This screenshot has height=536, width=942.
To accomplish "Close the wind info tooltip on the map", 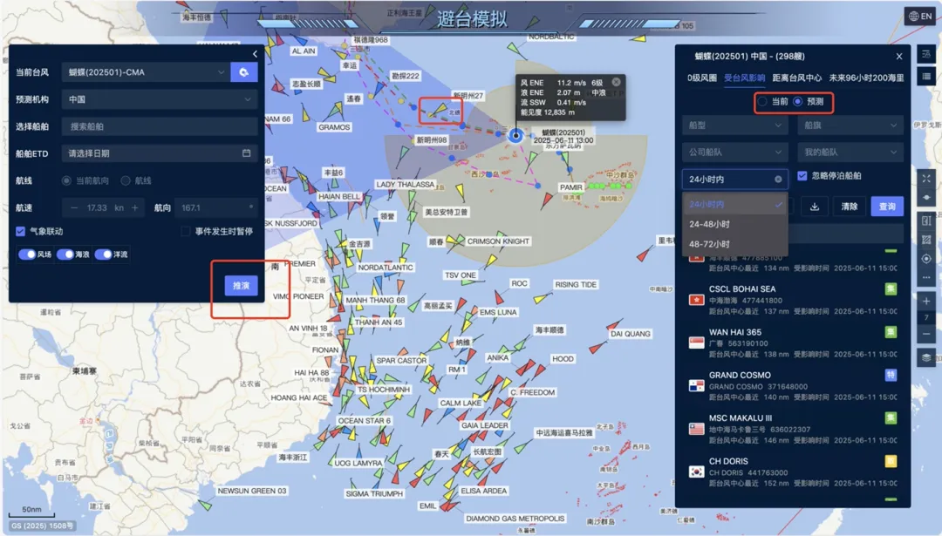I will [616, 82].
